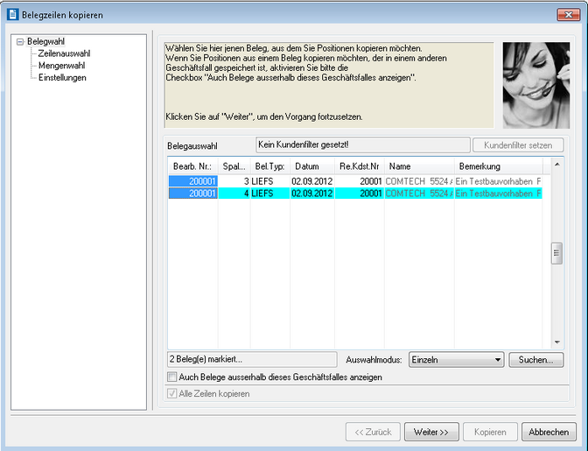Click Abbrechen to cancel
The width and height of the screenshot is (588, 451).
549,432
